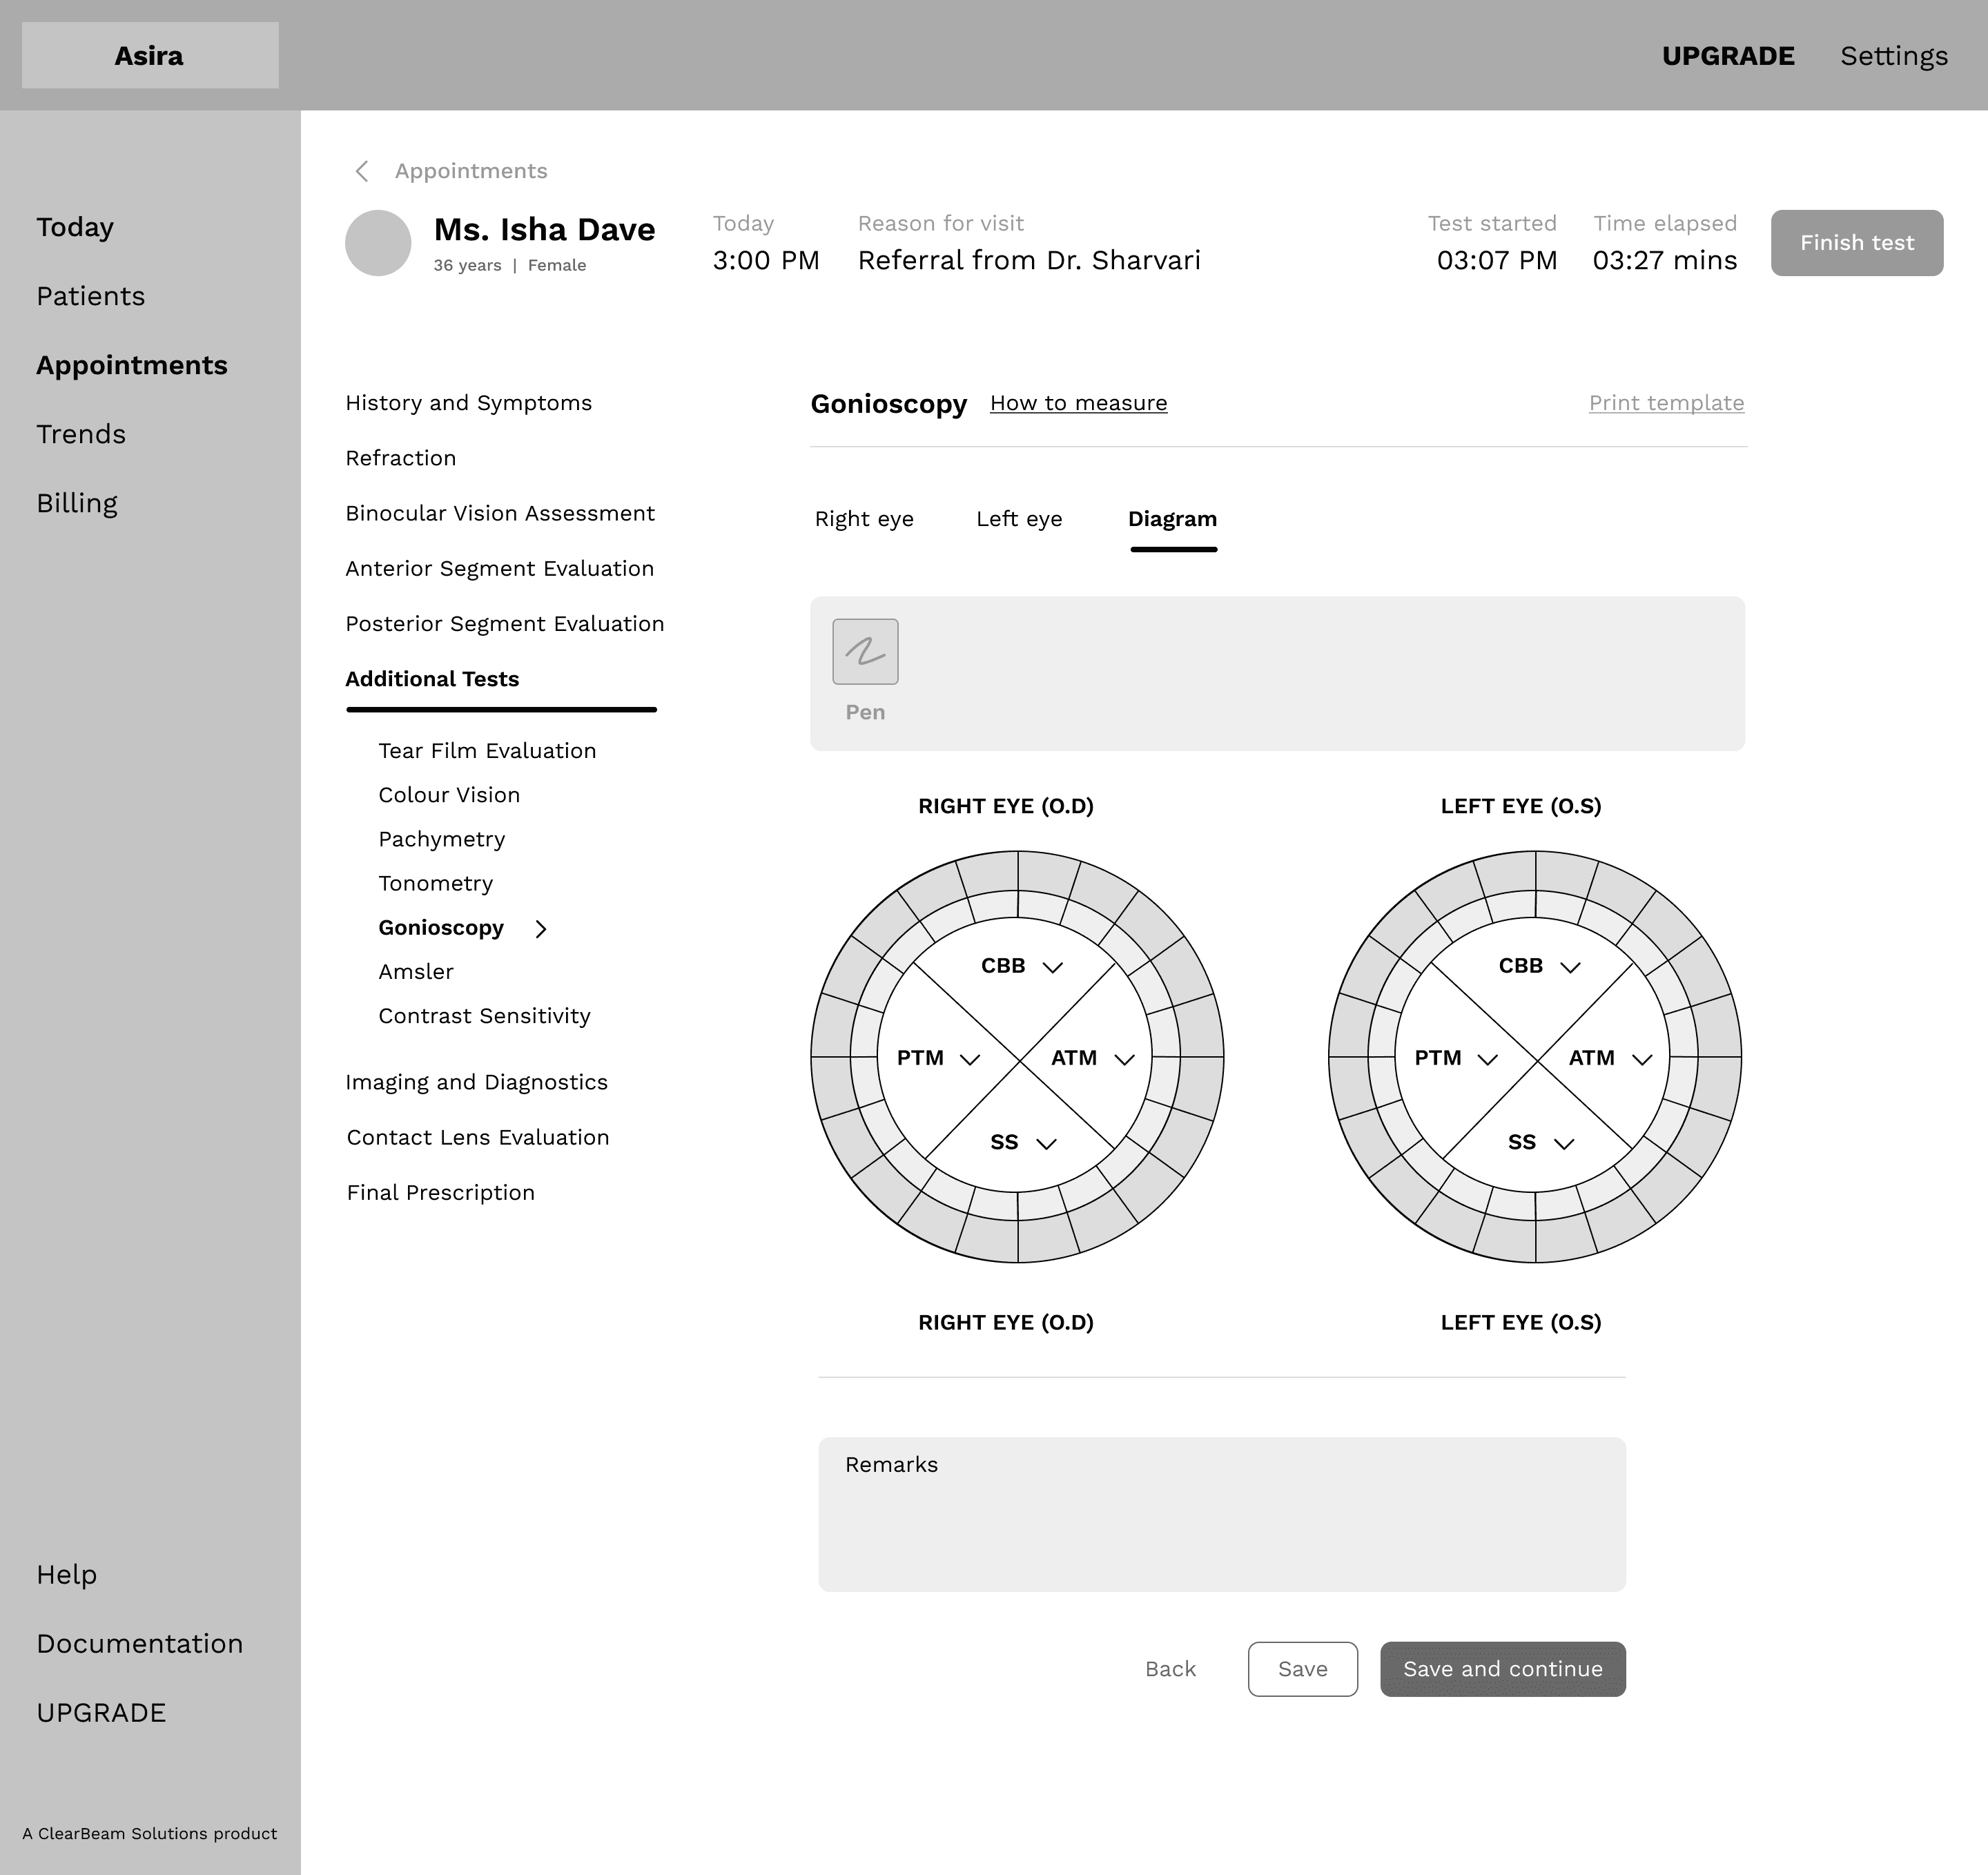Go to Patients in the sidebar
The height and width of the screenshot is (1875, 1988).
[91, 296]
